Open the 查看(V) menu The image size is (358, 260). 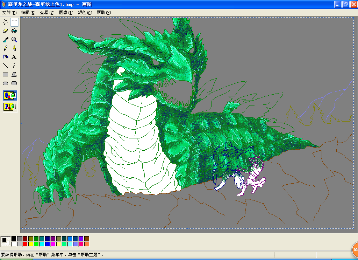(x=47, y=13)
